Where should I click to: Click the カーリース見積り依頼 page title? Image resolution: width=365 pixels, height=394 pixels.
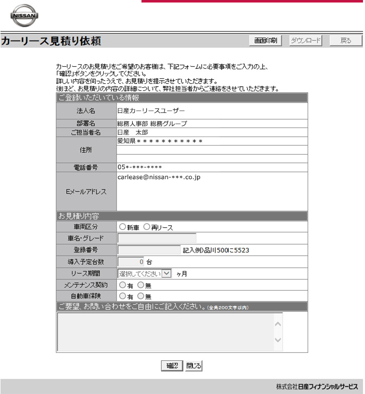51,41
